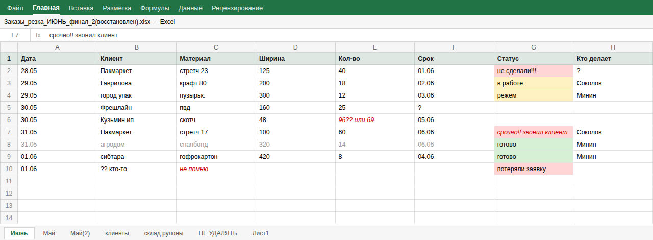Switch to the клиенты sheet tab
653x240 pixels.
tap(117, 233)
